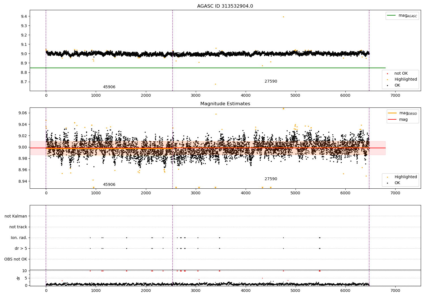Click the 27590 label in Magnitude Estimates plot

click(271, 179)
